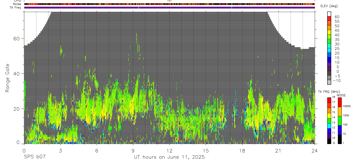Click the 20 range gate axis label
Screen dimensions: 354x163
click(x=18, y=109)
